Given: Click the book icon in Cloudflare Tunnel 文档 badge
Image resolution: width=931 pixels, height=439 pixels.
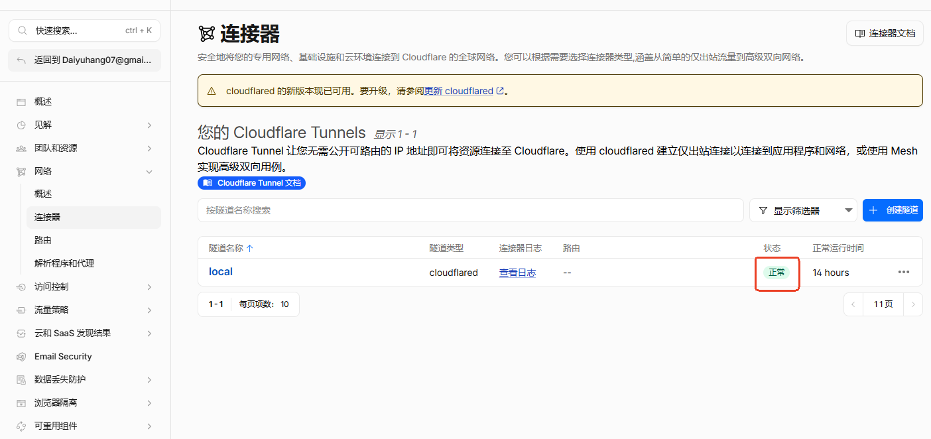Looking at the screenshot, I should coord(208,183).
